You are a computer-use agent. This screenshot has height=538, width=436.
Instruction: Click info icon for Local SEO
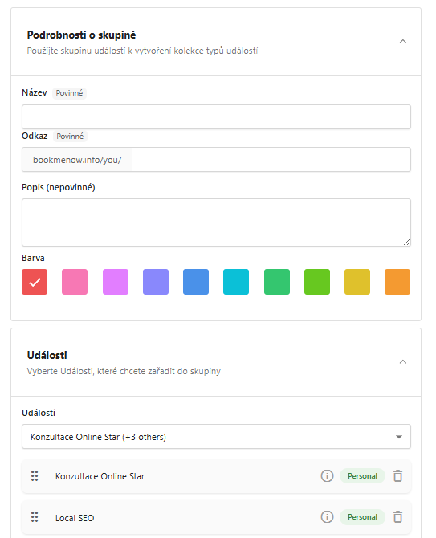327,517
